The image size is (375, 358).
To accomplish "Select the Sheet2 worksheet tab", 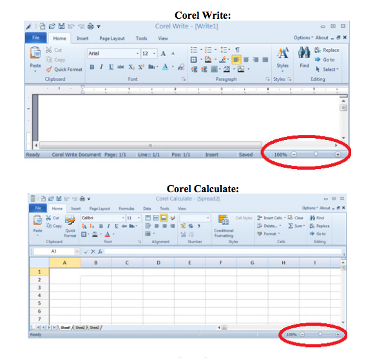I will [80, 328].
